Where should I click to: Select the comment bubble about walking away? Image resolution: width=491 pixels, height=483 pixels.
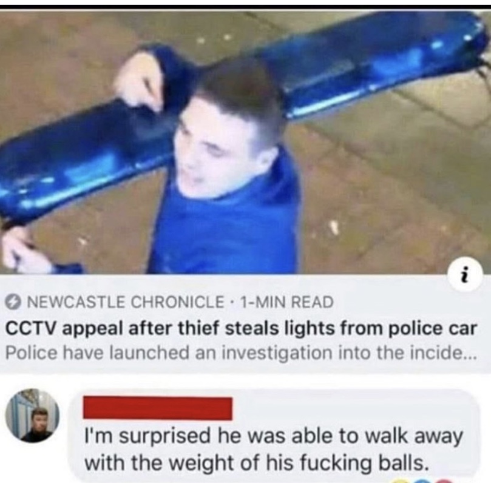(x=274, y=435)
